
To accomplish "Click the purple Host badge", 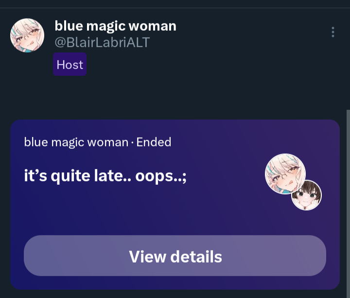I will click(x=70, y=64).
